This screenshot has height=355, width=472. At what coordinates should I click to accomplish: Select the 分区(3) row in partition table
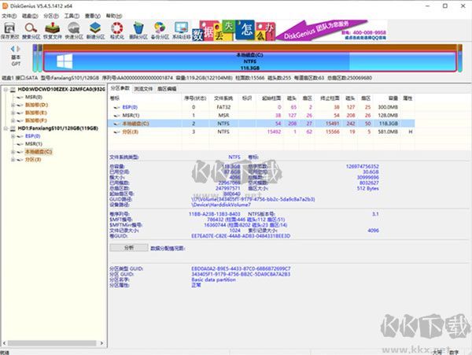[x=261, y=132]
